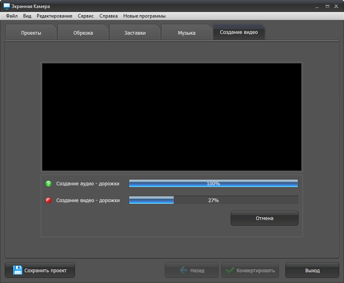Image resolution: width=344 pixels, height=283 pixels.
Task: Go to the Заставки tab
Action: tap(135, 33)
